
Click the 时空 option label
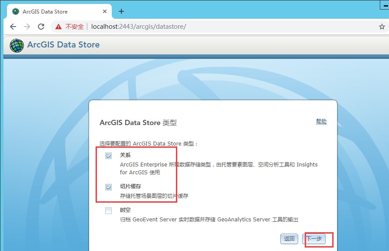point(125,210)
